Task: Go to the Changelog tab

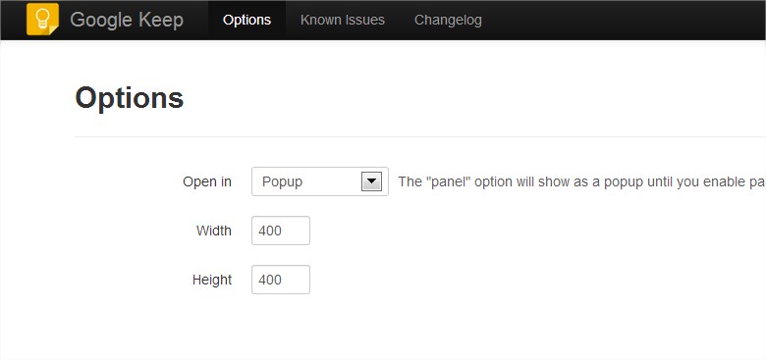Action: tap(448, 20)
